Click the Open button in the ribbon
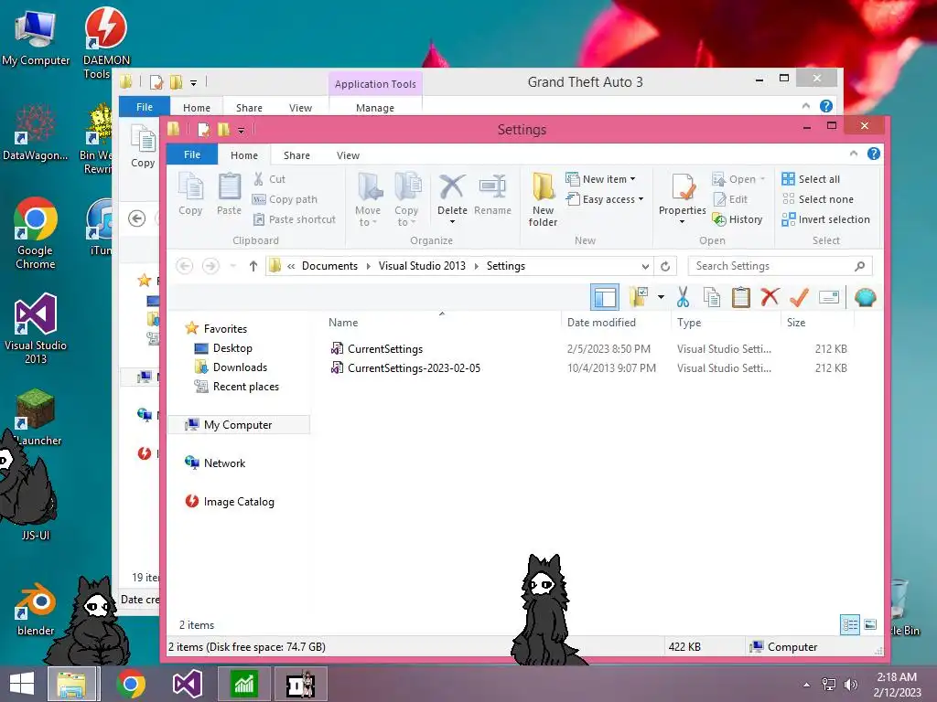The image size is (937, 702). pyautogui.click(x=738, y=179)
